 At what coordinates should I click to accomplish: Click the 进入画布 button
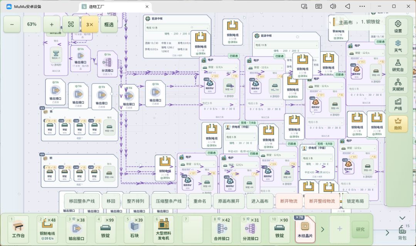(260, 201)
